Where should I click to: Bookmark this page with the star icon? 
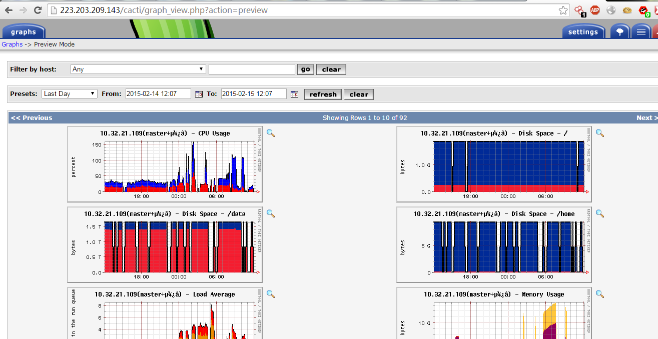pyautogui.click(x=563, y=10)
